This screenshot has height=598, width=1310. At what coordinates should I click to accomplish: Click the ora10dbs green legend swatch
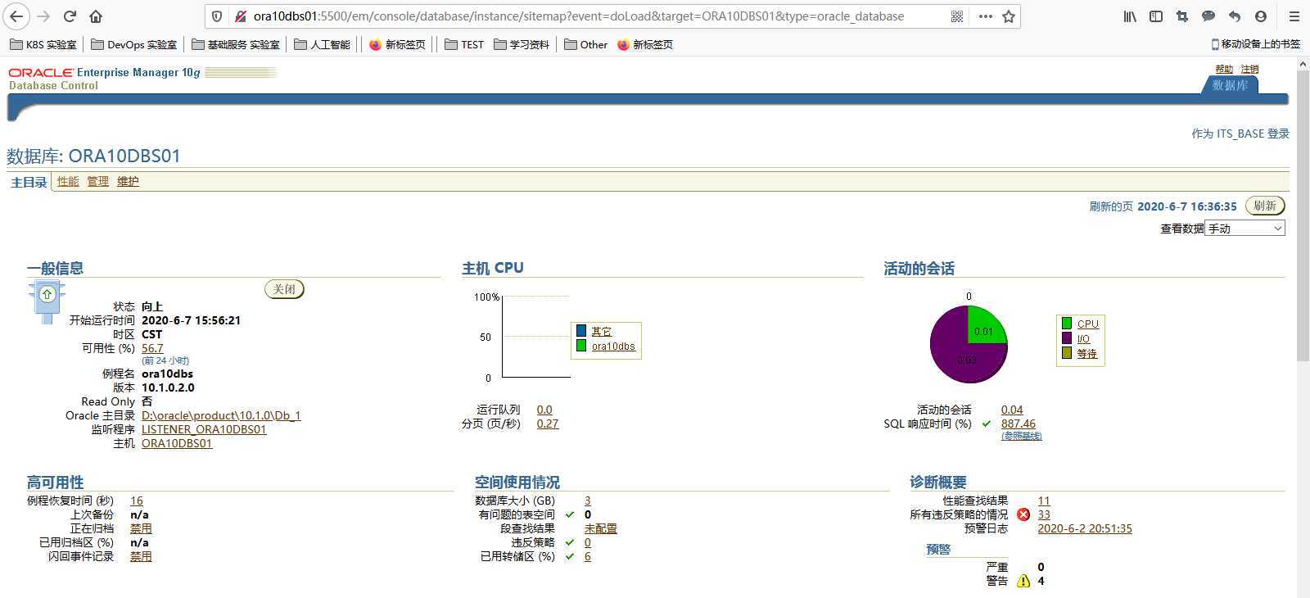tap(581, 346)
